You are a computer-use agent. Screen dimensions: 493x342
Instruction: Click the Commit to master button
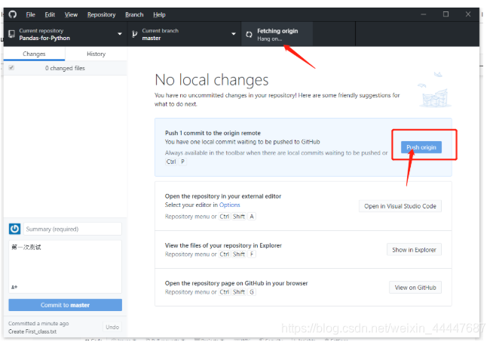(x=65, y=305)
